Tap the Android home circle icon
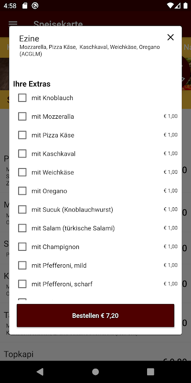 pos(95,372)
